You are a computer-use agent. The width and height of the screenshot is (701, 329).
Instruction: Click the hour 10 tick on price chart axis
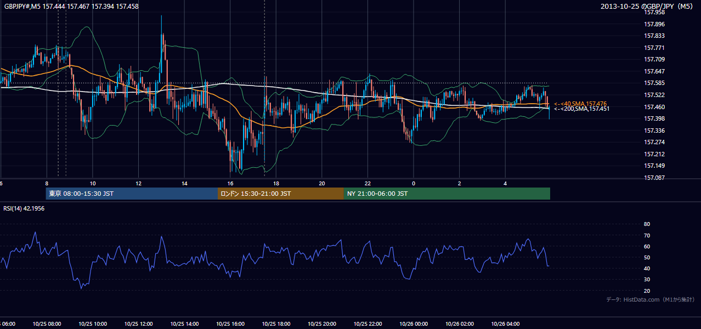pos(93,183)
